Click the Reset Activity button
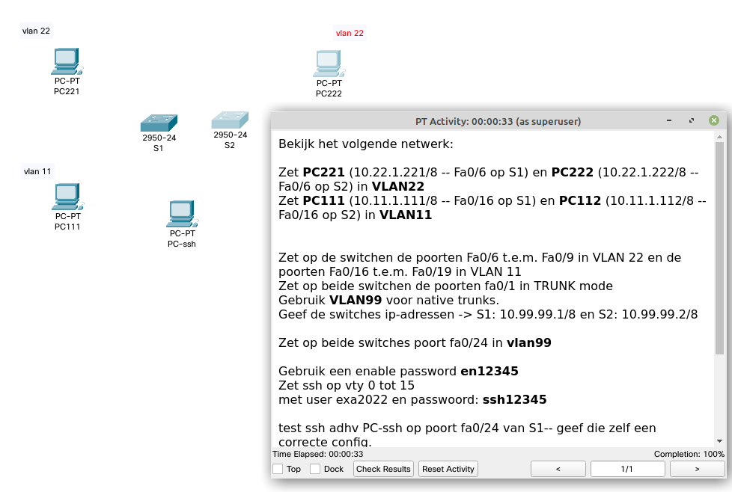Image resolution: width=732 pixels, height=492 pixels. (x=448, y=469)
